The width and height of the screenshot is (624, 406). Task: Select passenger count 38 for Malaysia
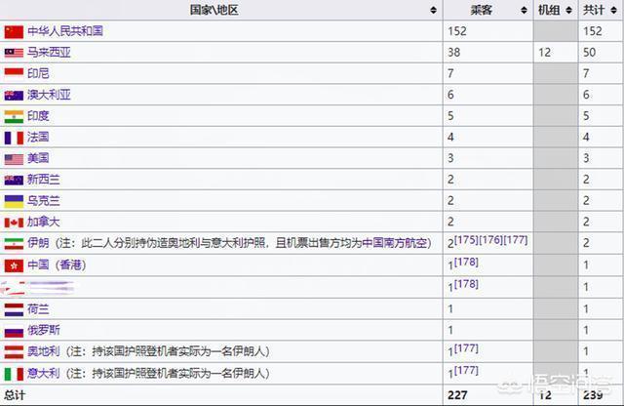(454, 52)
